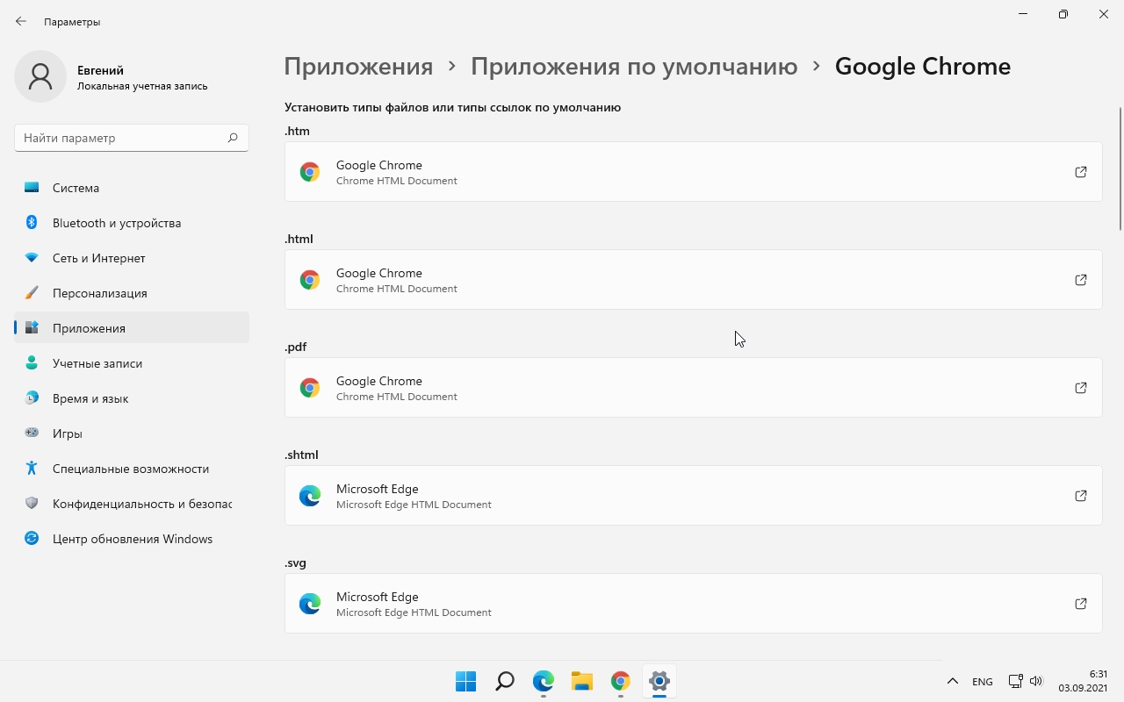Image resolution: width=1124 pixels, height=702 pixels.
Task: Open Windows Start menu
Action: (x=465, y=681)
